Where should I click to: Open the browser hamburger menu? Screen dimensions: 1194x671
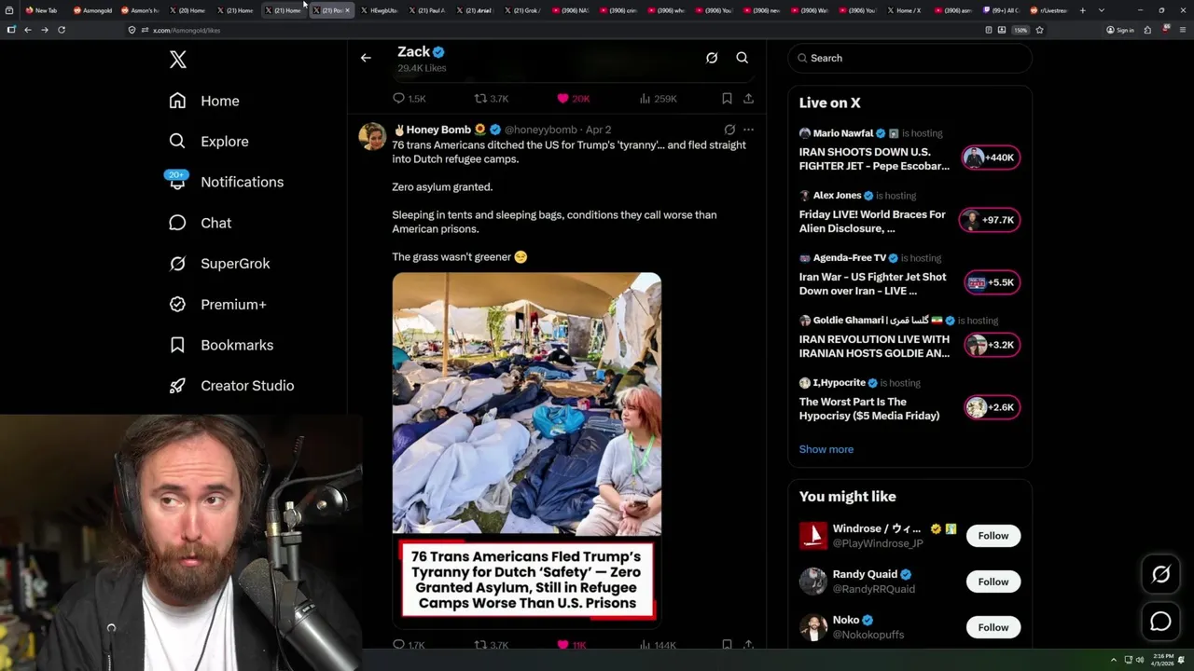click(1184, 30)
